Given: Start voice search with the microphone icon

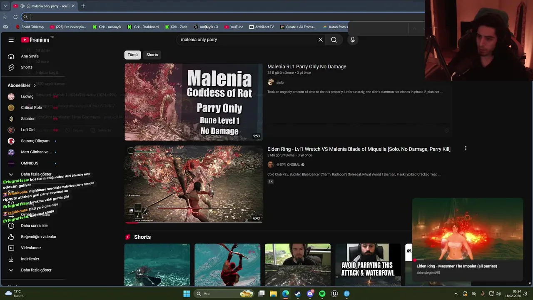Looking at the screenshot, I should tap(353, 40).
